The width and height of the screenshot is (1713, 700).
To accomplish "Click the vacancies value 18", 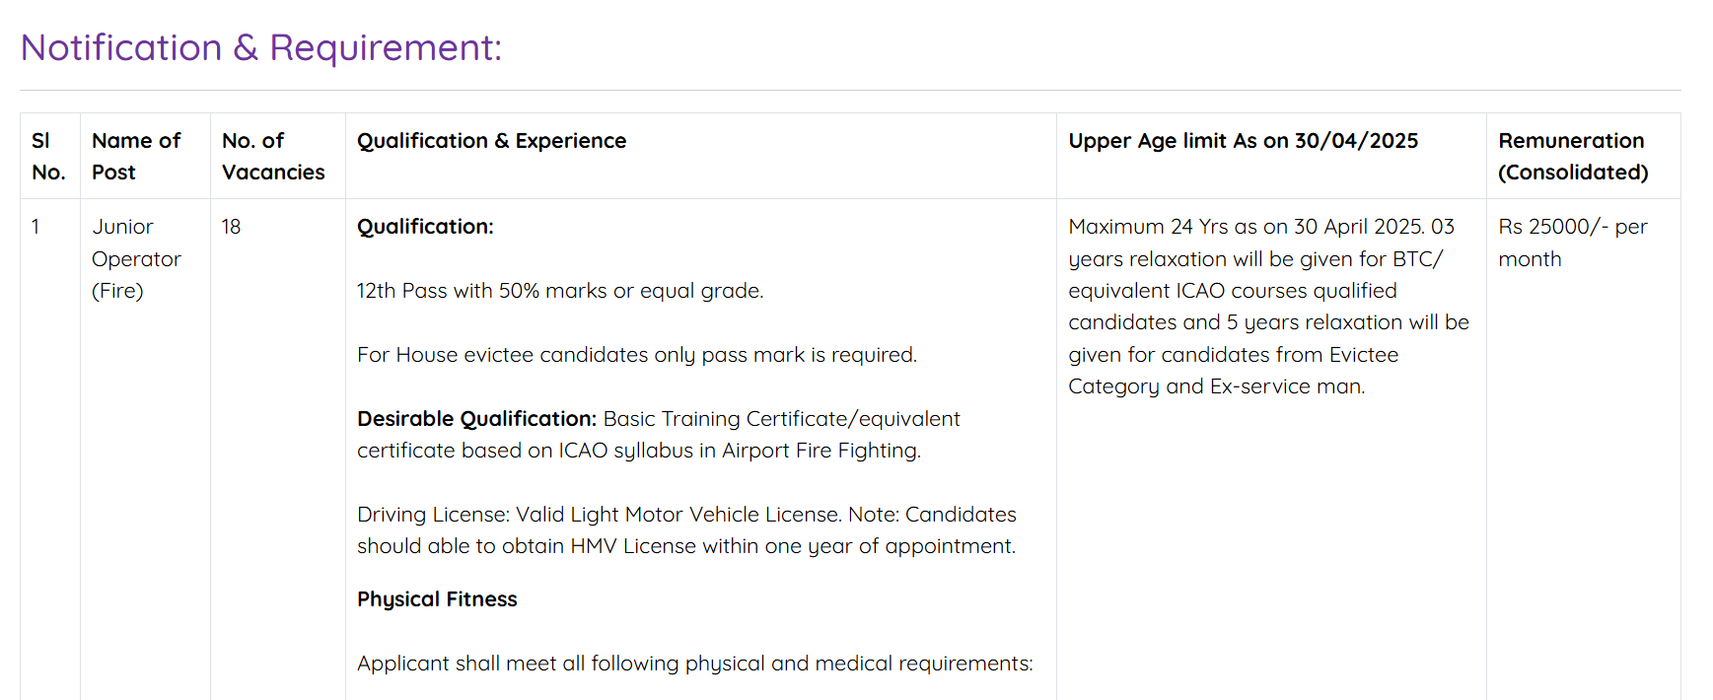I will [x=232, y=227].
